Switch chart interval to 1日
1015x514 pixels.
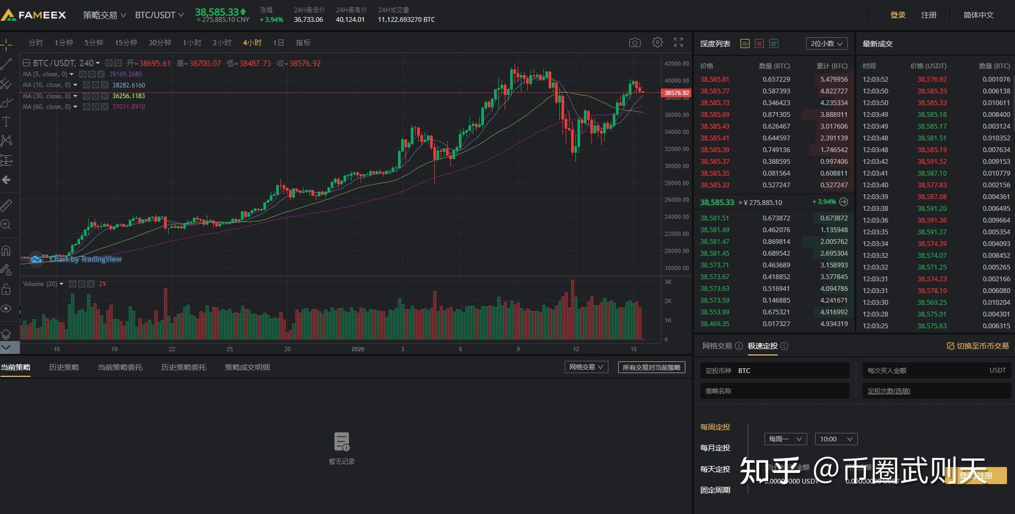278,43
